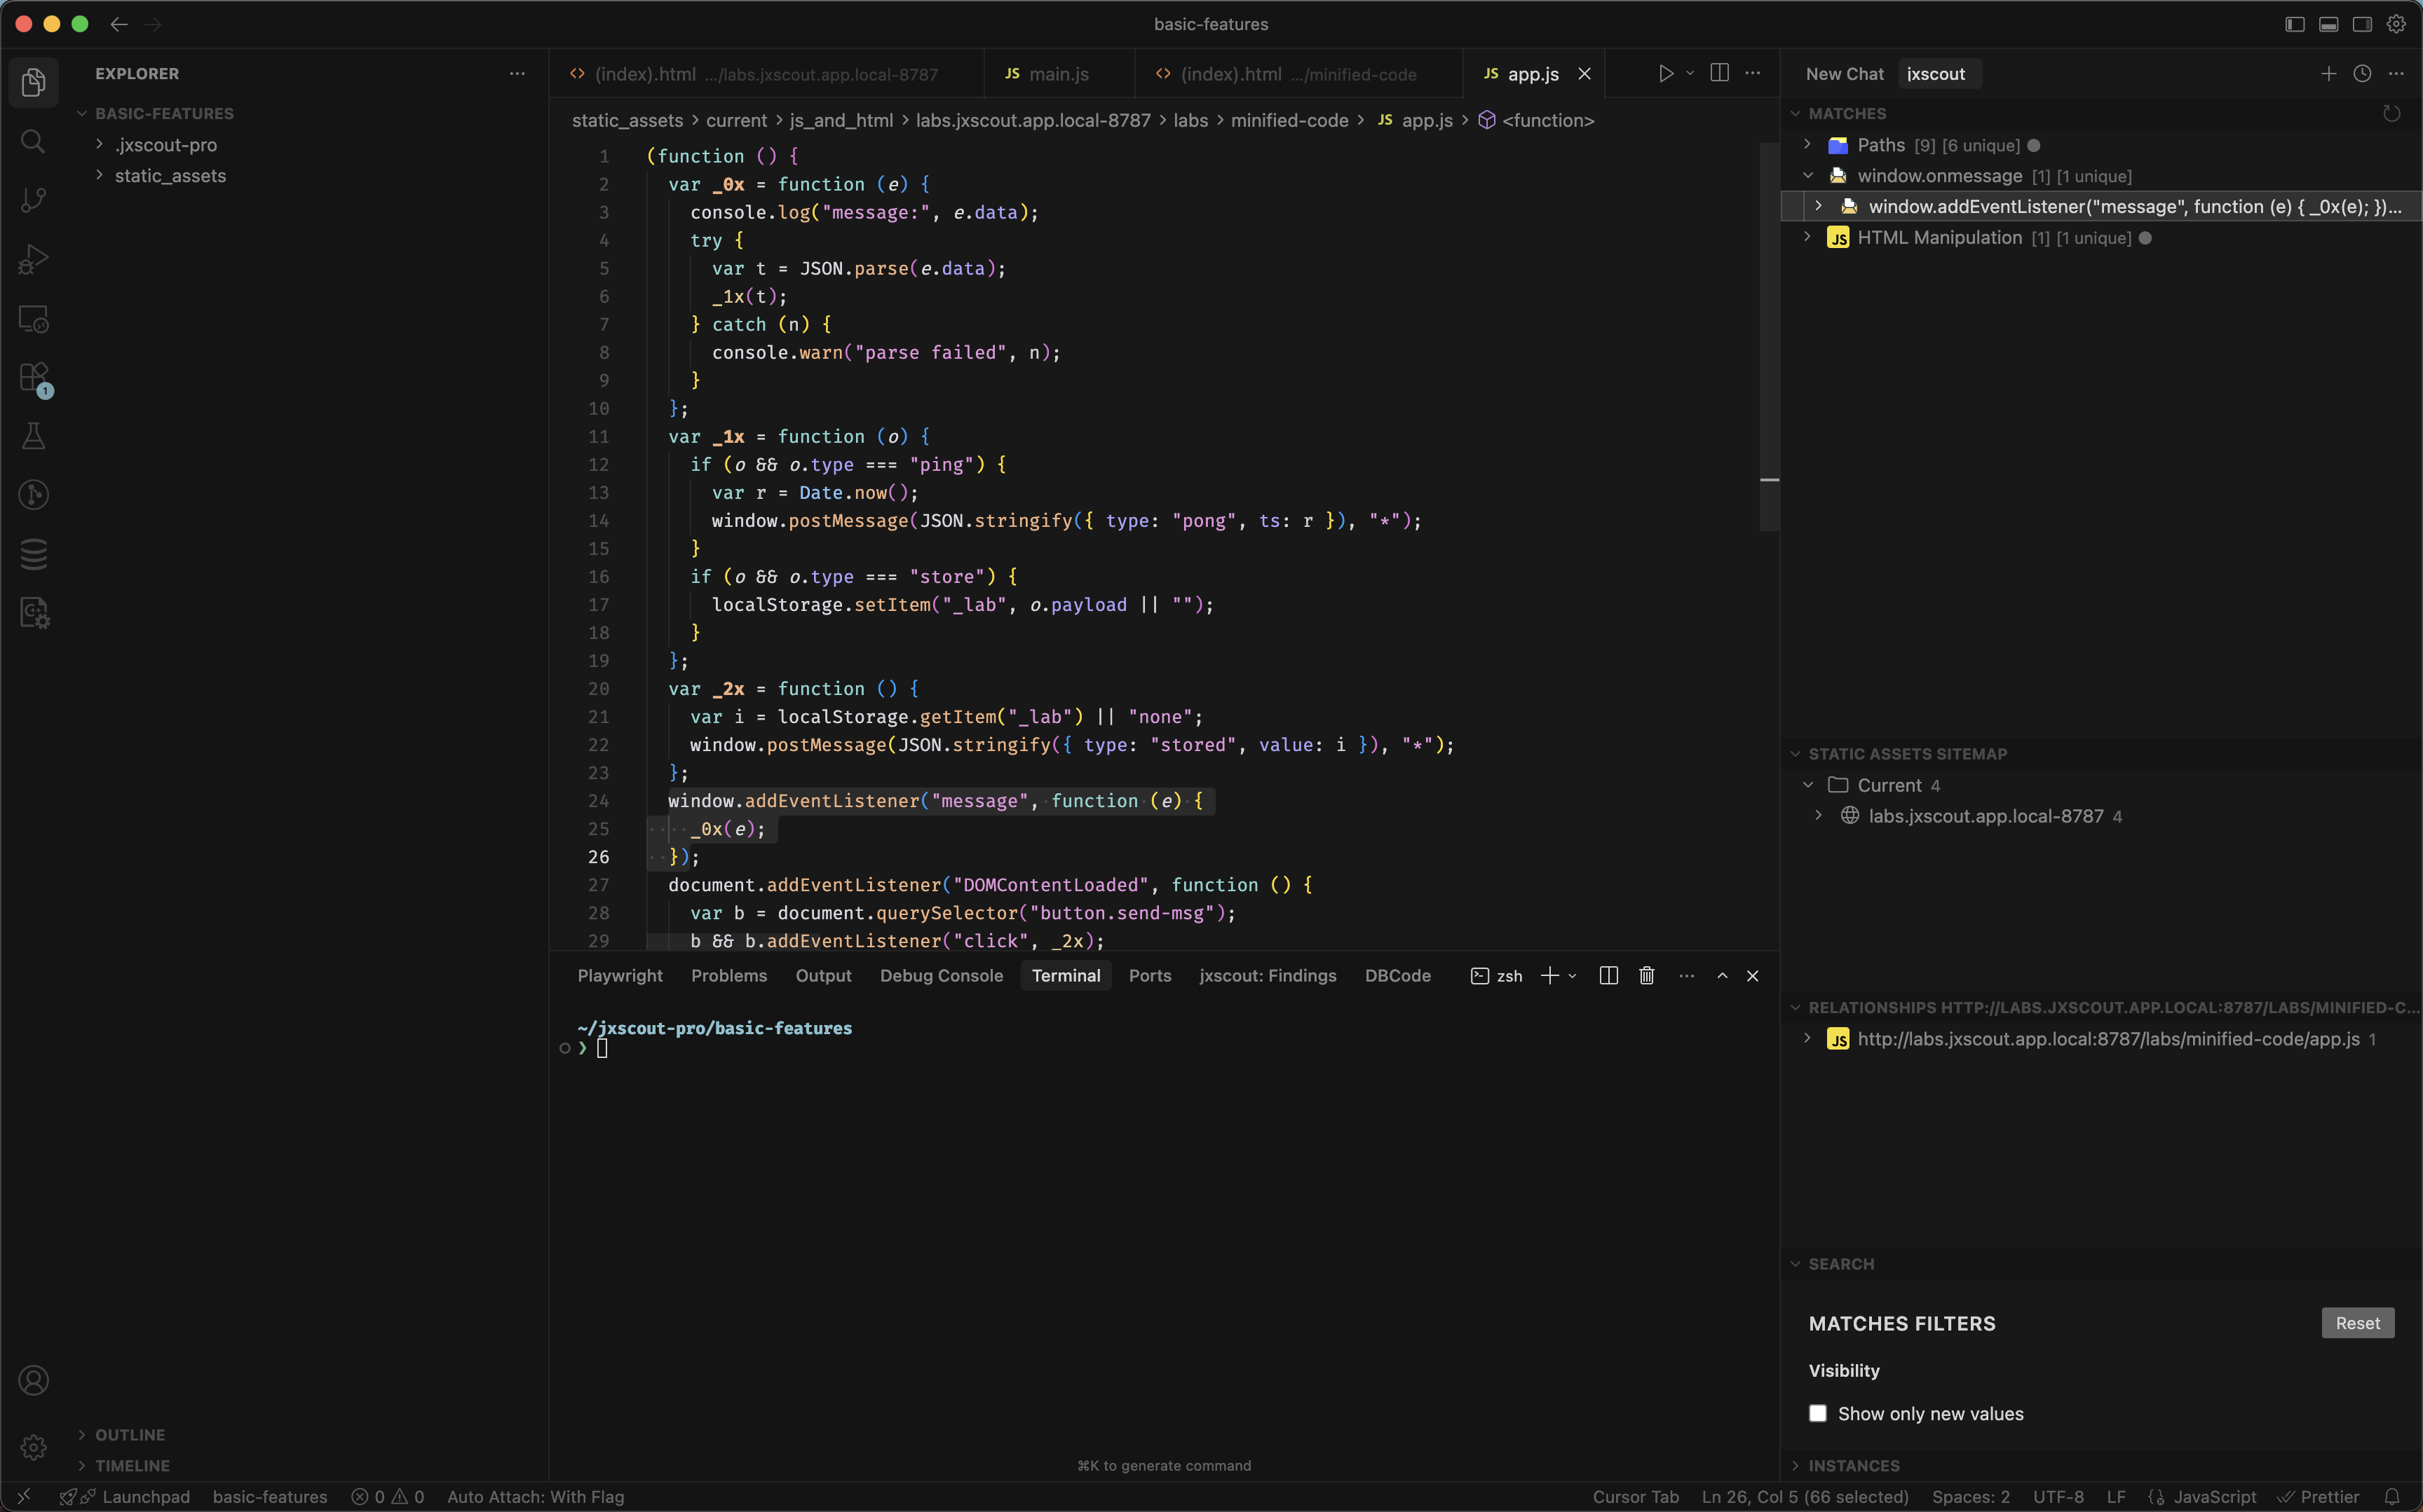
Task: Open the Debug Console tab
Action: coord(942,976)
